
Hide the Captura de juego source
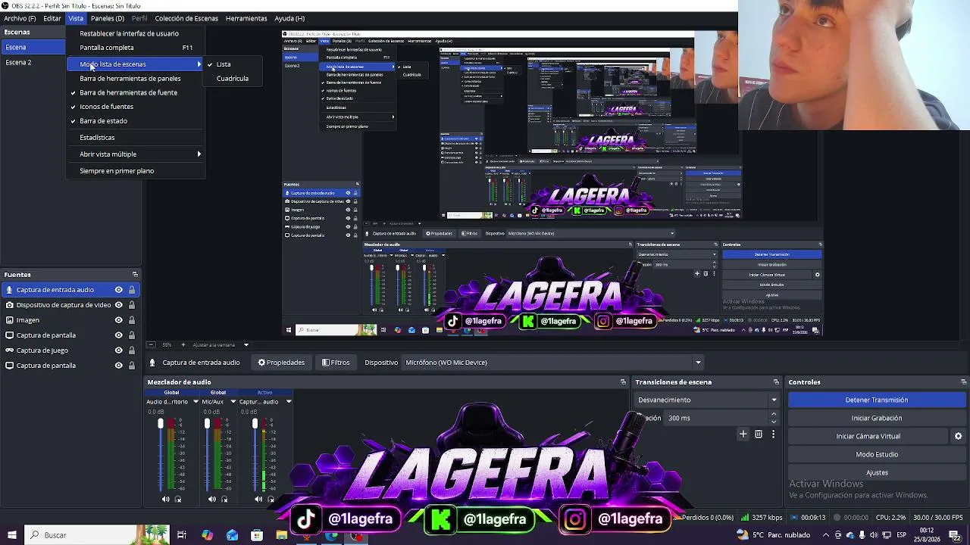(x=119, y=350)
